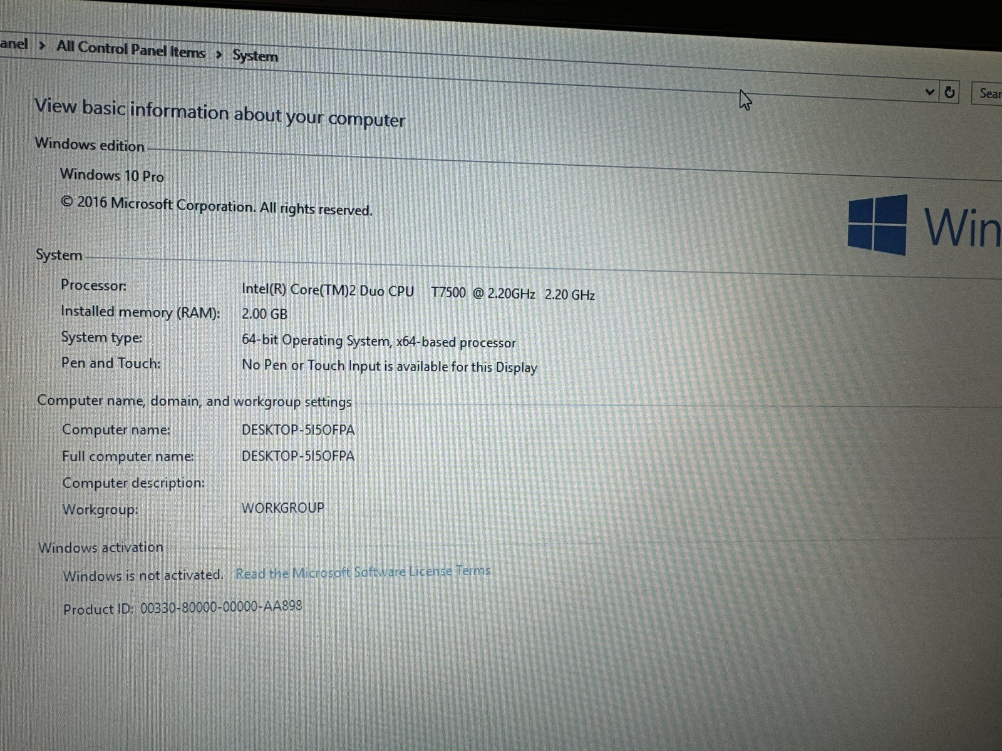Select the Windows 10 Pro text
The height and width of the screenshot is (751, 1002).
[111, 175]
